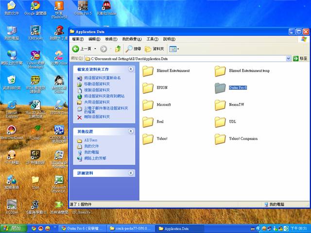This screenshot has height=233, width=311.
Task: Select Microsoft Office Excel desktop icon
Action: click(59, 184)
